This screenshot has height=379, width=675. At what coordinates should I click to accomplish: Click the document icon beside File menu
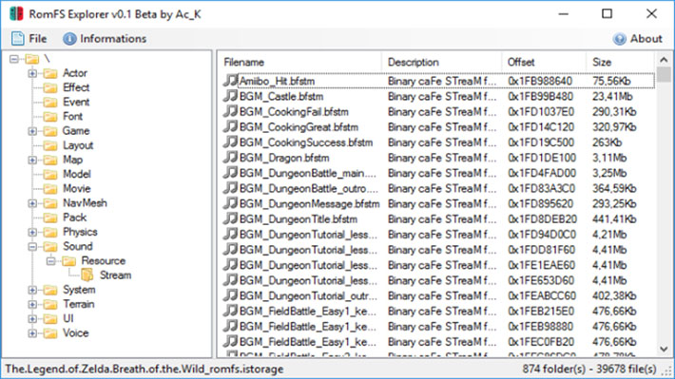coord(18,39)
